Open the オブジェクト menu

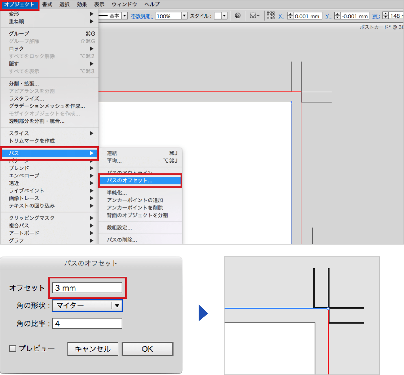[19, 5]
